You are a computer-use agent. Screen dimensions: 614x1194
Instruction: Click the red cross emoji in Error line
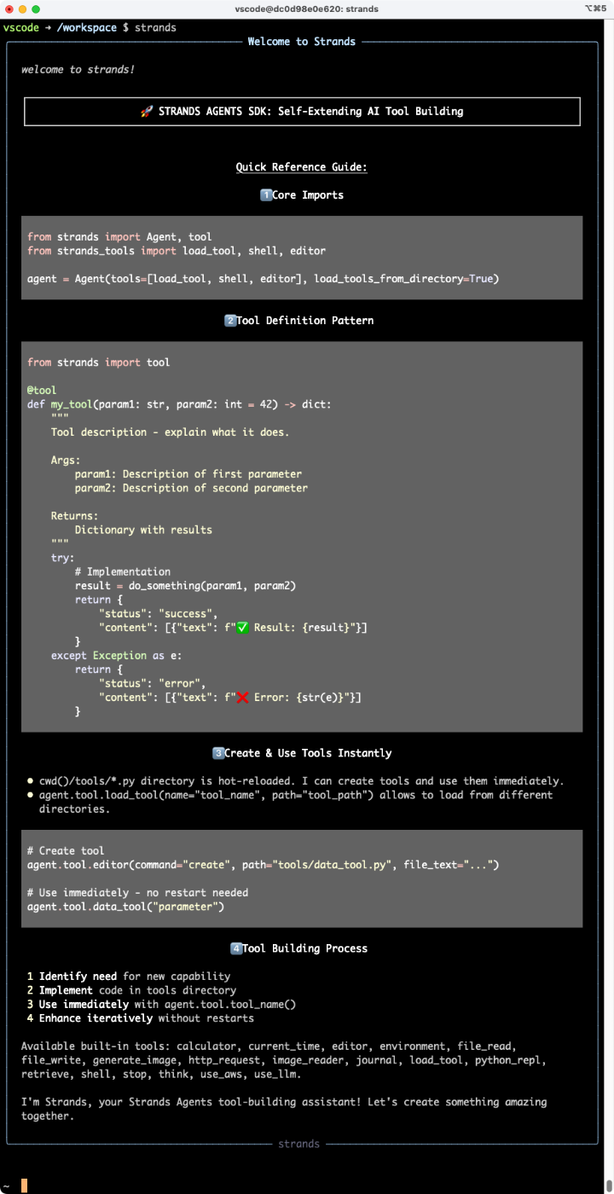coord(242,698)
